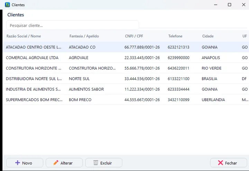Click the red X icon on Fechar
This screenshot has height=171, width=249.
click(220, 163)
